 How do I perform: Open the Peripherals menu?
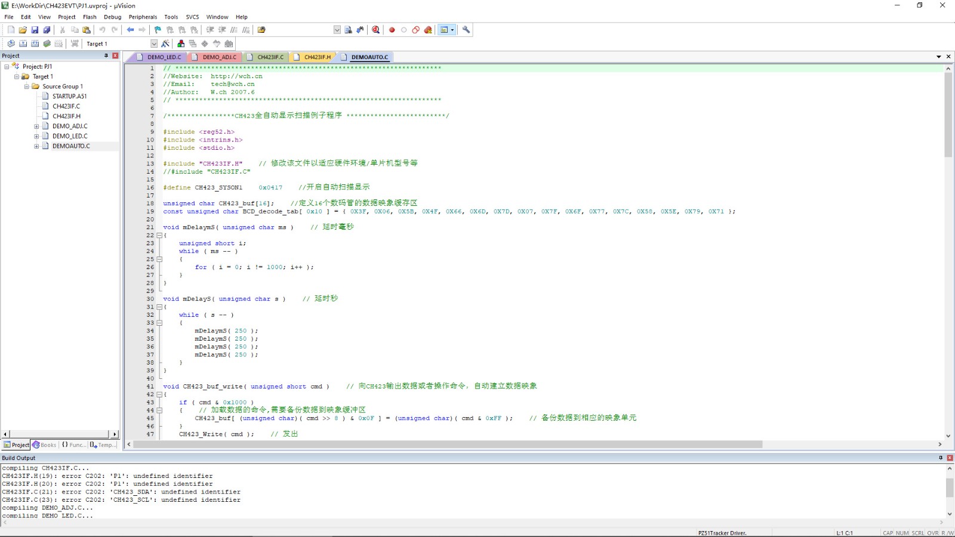pos(143,17)
